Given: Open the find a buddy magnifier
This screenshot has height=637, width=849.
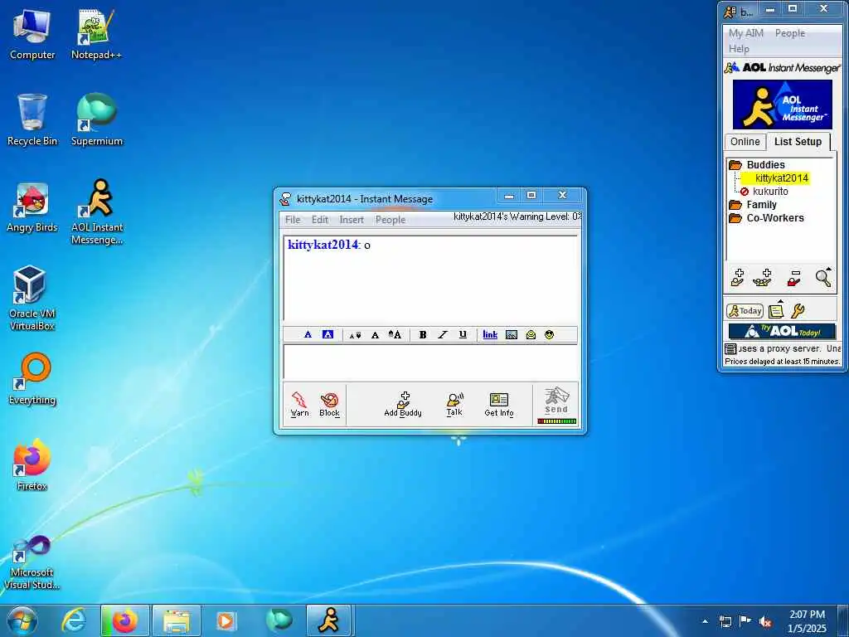Looking at the screenshot, I should [x=823, y=277].
